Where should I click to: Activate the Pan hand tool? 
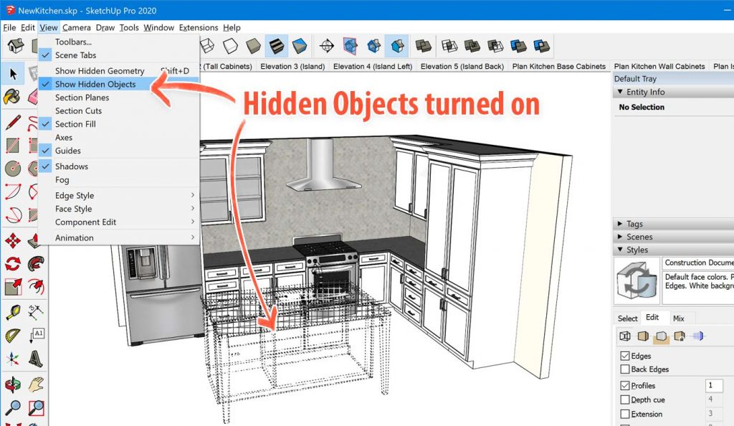(x=35, y=384)
